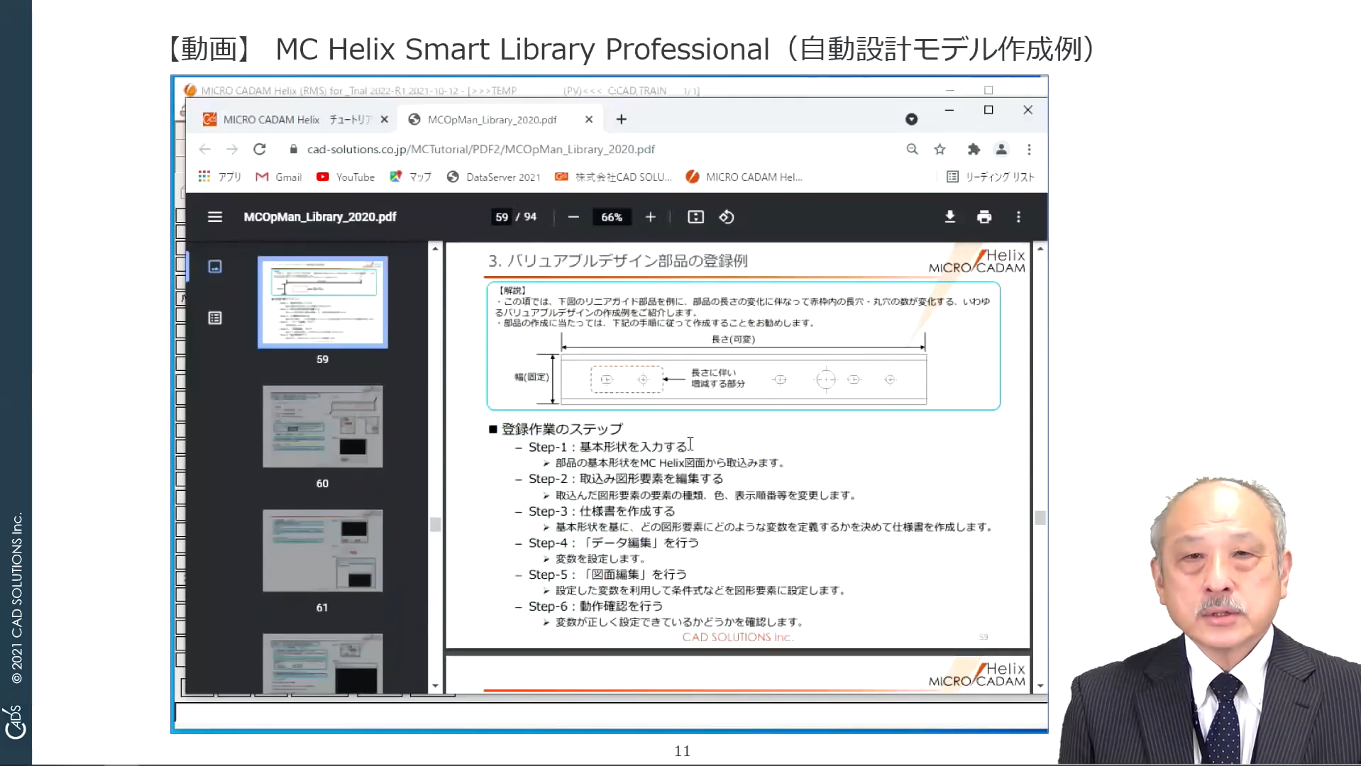Click the MCOpMan_Library_2020.pdf toolbar title
This screenshot has height=766, width=1361.
tap(320, 217)
